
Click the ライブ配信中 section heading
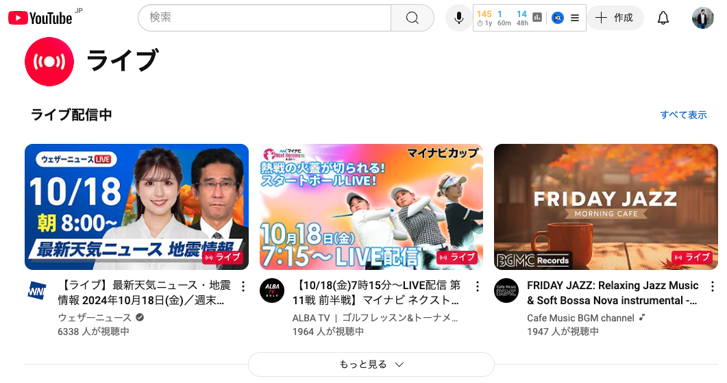click(71, 114)
